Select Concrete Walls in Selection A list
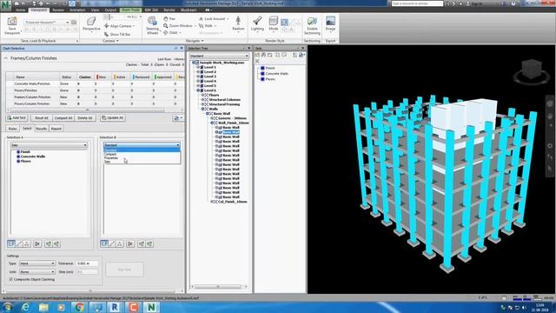 pyautogui.click(x=33, y=156)
